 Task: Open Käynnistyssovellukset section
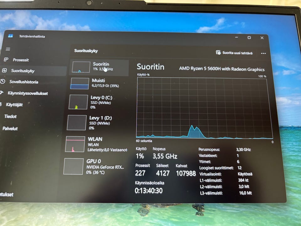(x=28, y=94)
